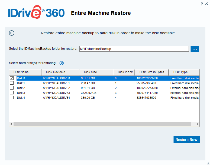
Task: Refresh the hard disk list
Action: (x=62, y=63)
